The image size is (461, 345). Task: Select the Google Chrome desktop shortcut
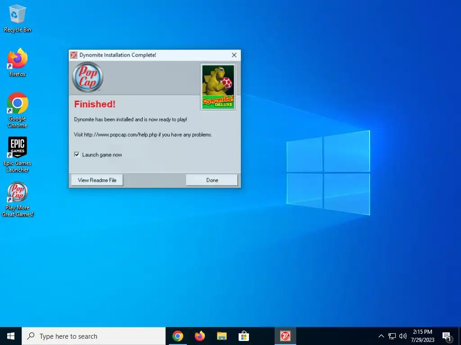coord(18,110)
